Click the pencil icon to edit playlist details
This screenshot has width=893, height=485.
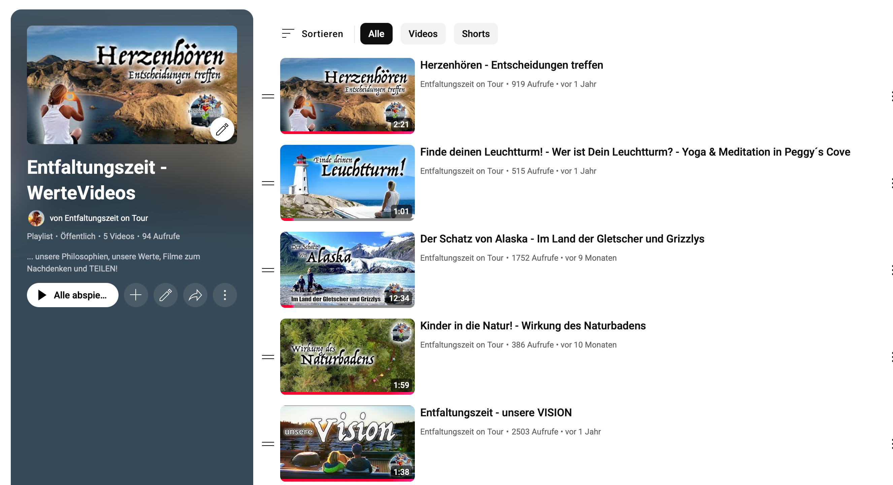(165, 295)
